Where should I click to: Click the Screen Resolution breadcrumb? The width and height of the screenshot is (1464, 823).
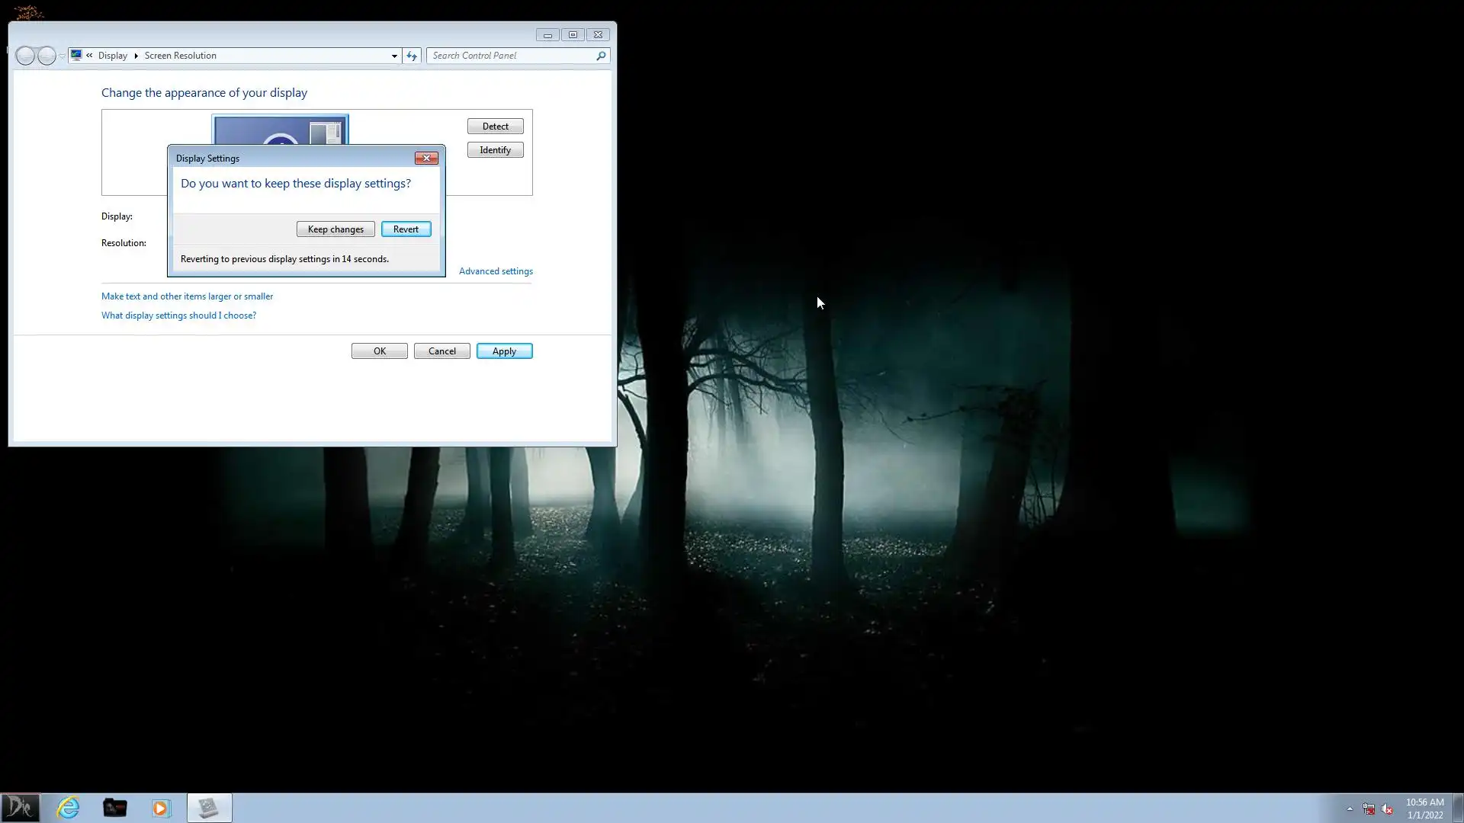(x=180, y=56)
